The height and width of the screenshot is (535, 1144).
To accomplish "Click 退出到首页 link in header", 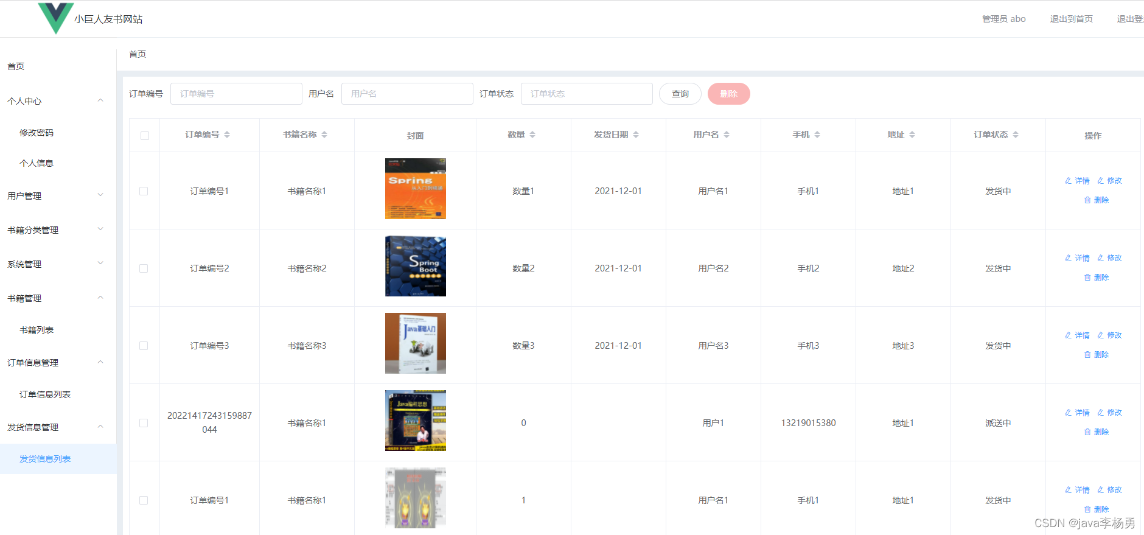I will click(1071, 19).
